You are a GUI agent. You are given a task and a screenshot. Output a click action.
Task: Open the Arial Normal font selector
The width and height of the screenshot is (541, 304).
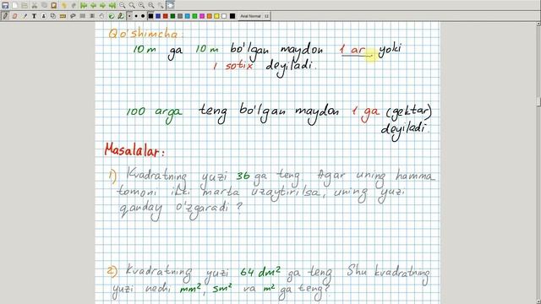click(254, 16)
